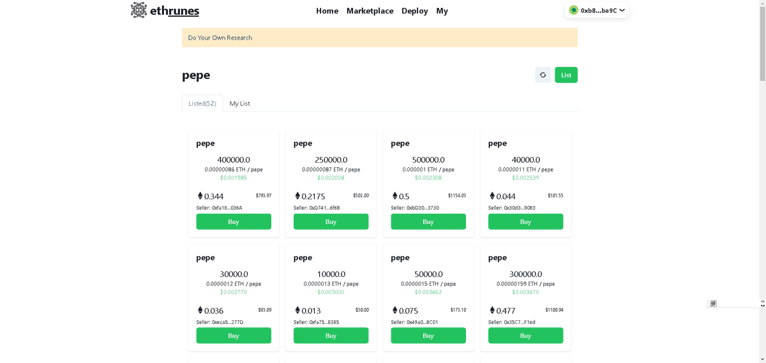Buy the 300000.0 pepe listing
The width and height of the screenshot is (766, 363).
(525, 336)
